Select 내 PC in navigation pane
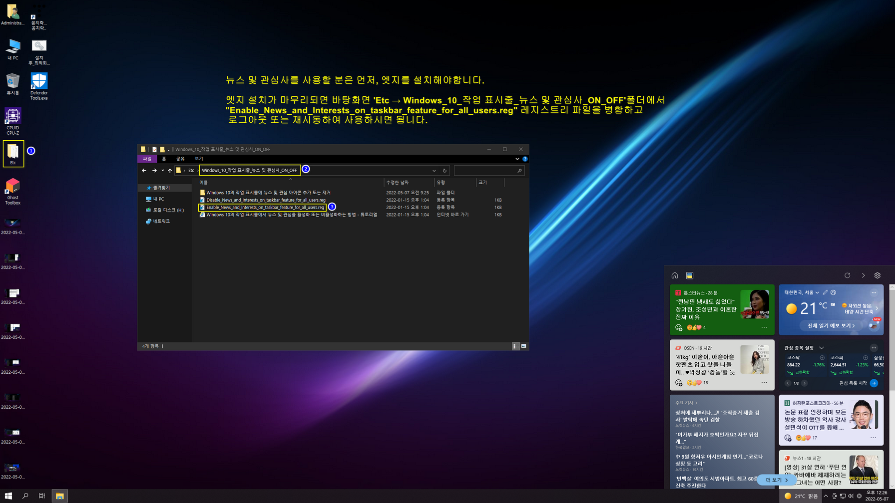This screenshot has height=503, width=895. click(158, 199)
